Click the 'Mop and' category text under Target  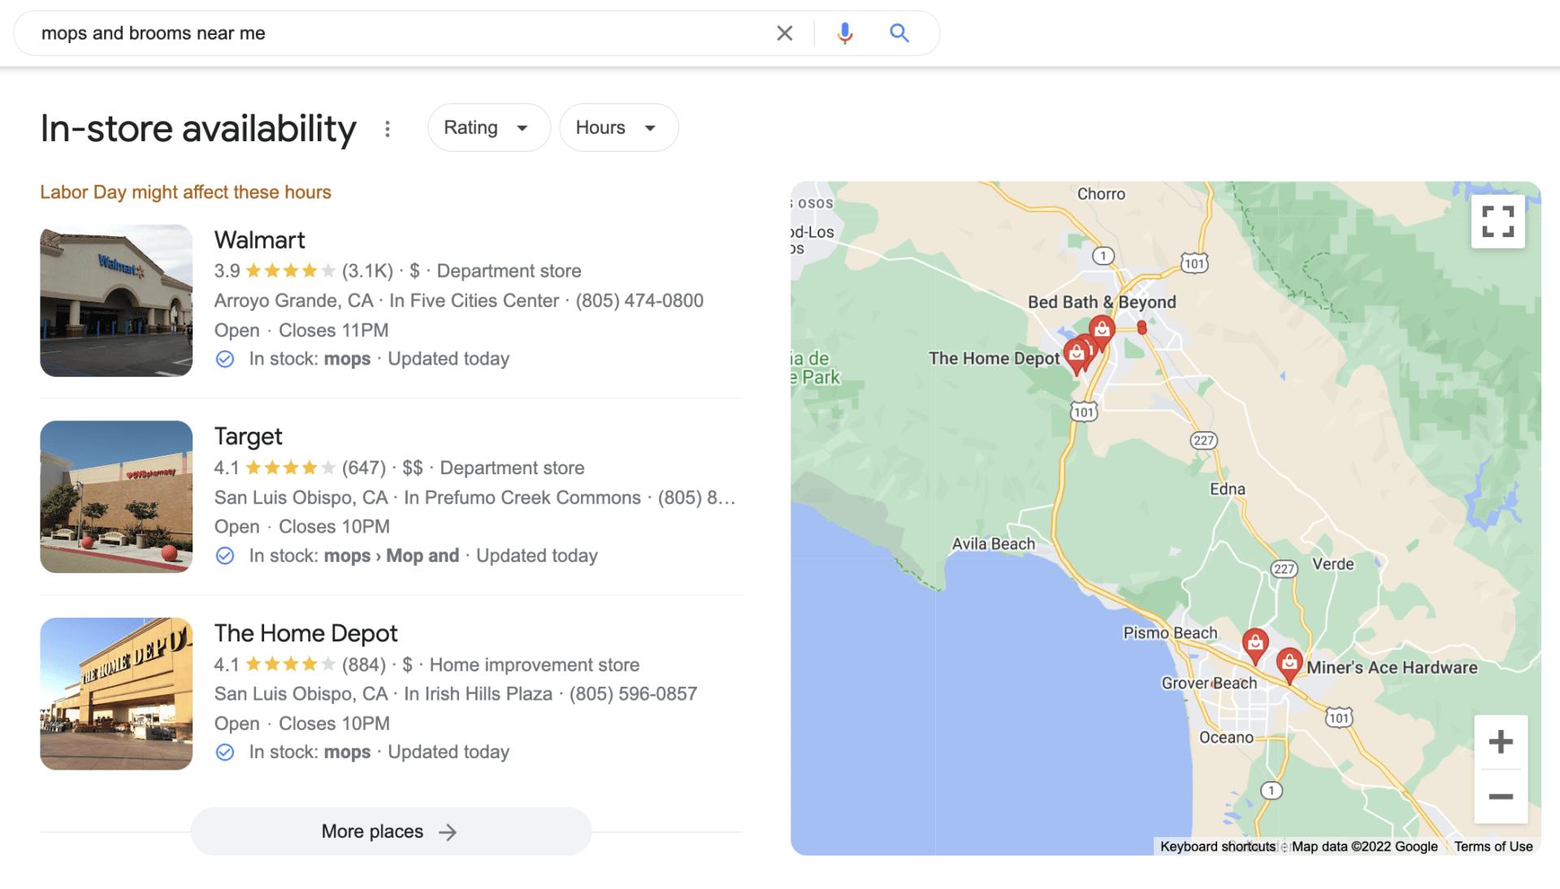pos(422,555)
